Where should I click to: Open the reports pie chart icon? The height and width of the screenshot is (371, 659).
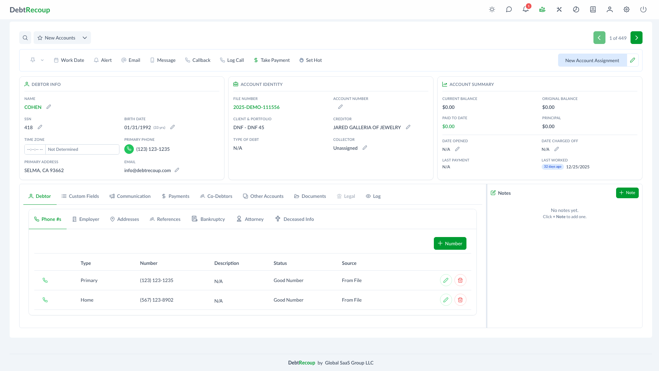[576, 10]
